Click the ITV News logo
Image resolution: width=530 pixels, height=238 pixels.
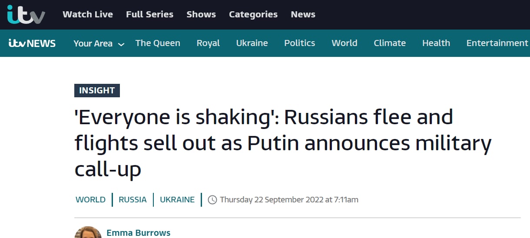tap(32, 43)
